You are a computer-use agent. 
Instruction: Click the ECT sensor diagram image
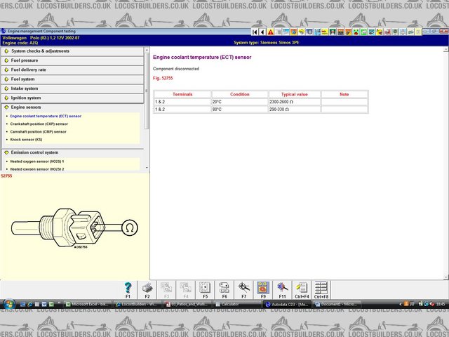tap(74, 228)
